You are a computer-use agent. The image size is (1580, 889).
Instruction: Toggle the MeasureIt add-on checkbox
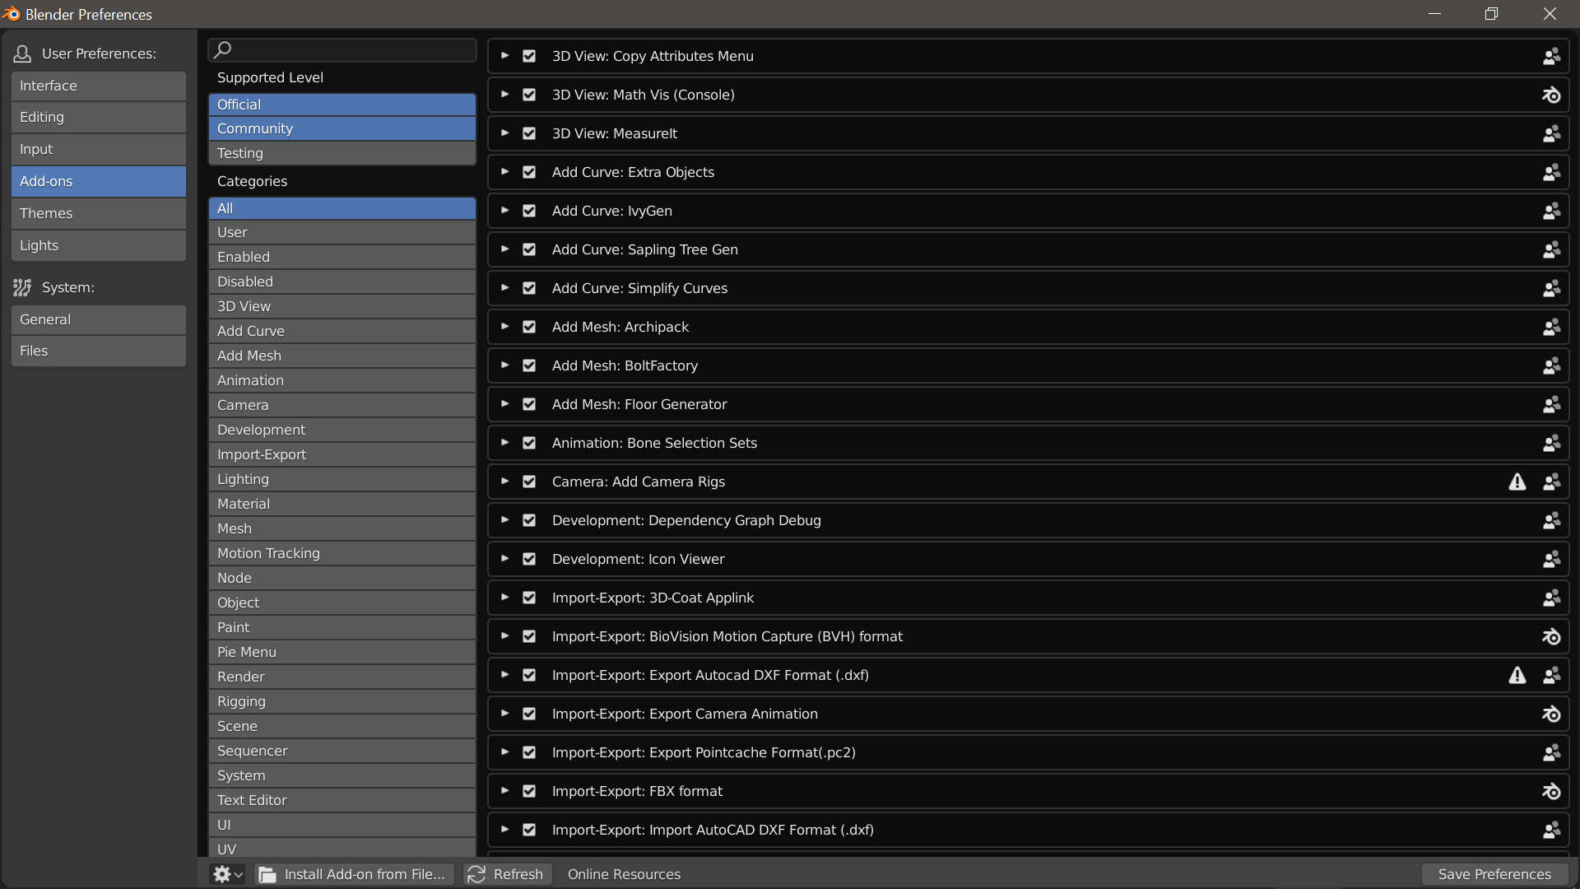coord(529,133)
